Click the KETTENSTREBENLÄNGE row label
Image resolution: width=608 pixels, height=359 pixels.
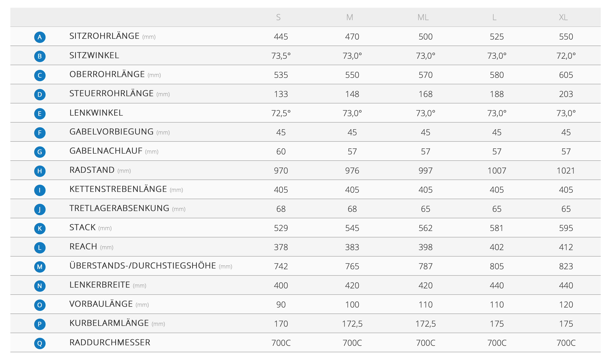click(118, 189)
